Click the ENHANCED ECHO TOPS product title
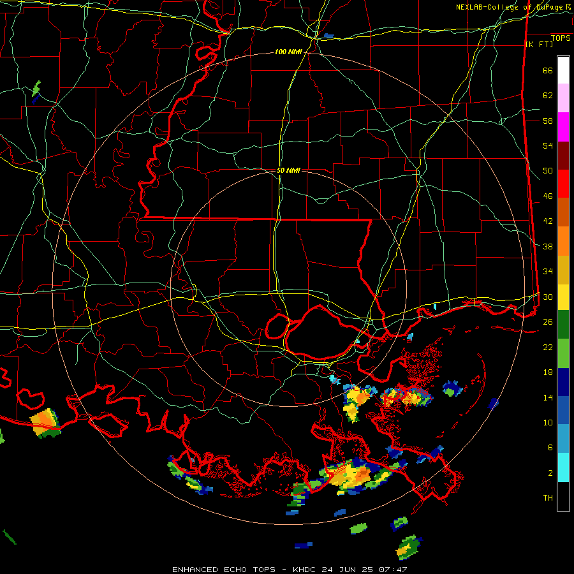Screen dimensions: 574x574 point(224,570)
